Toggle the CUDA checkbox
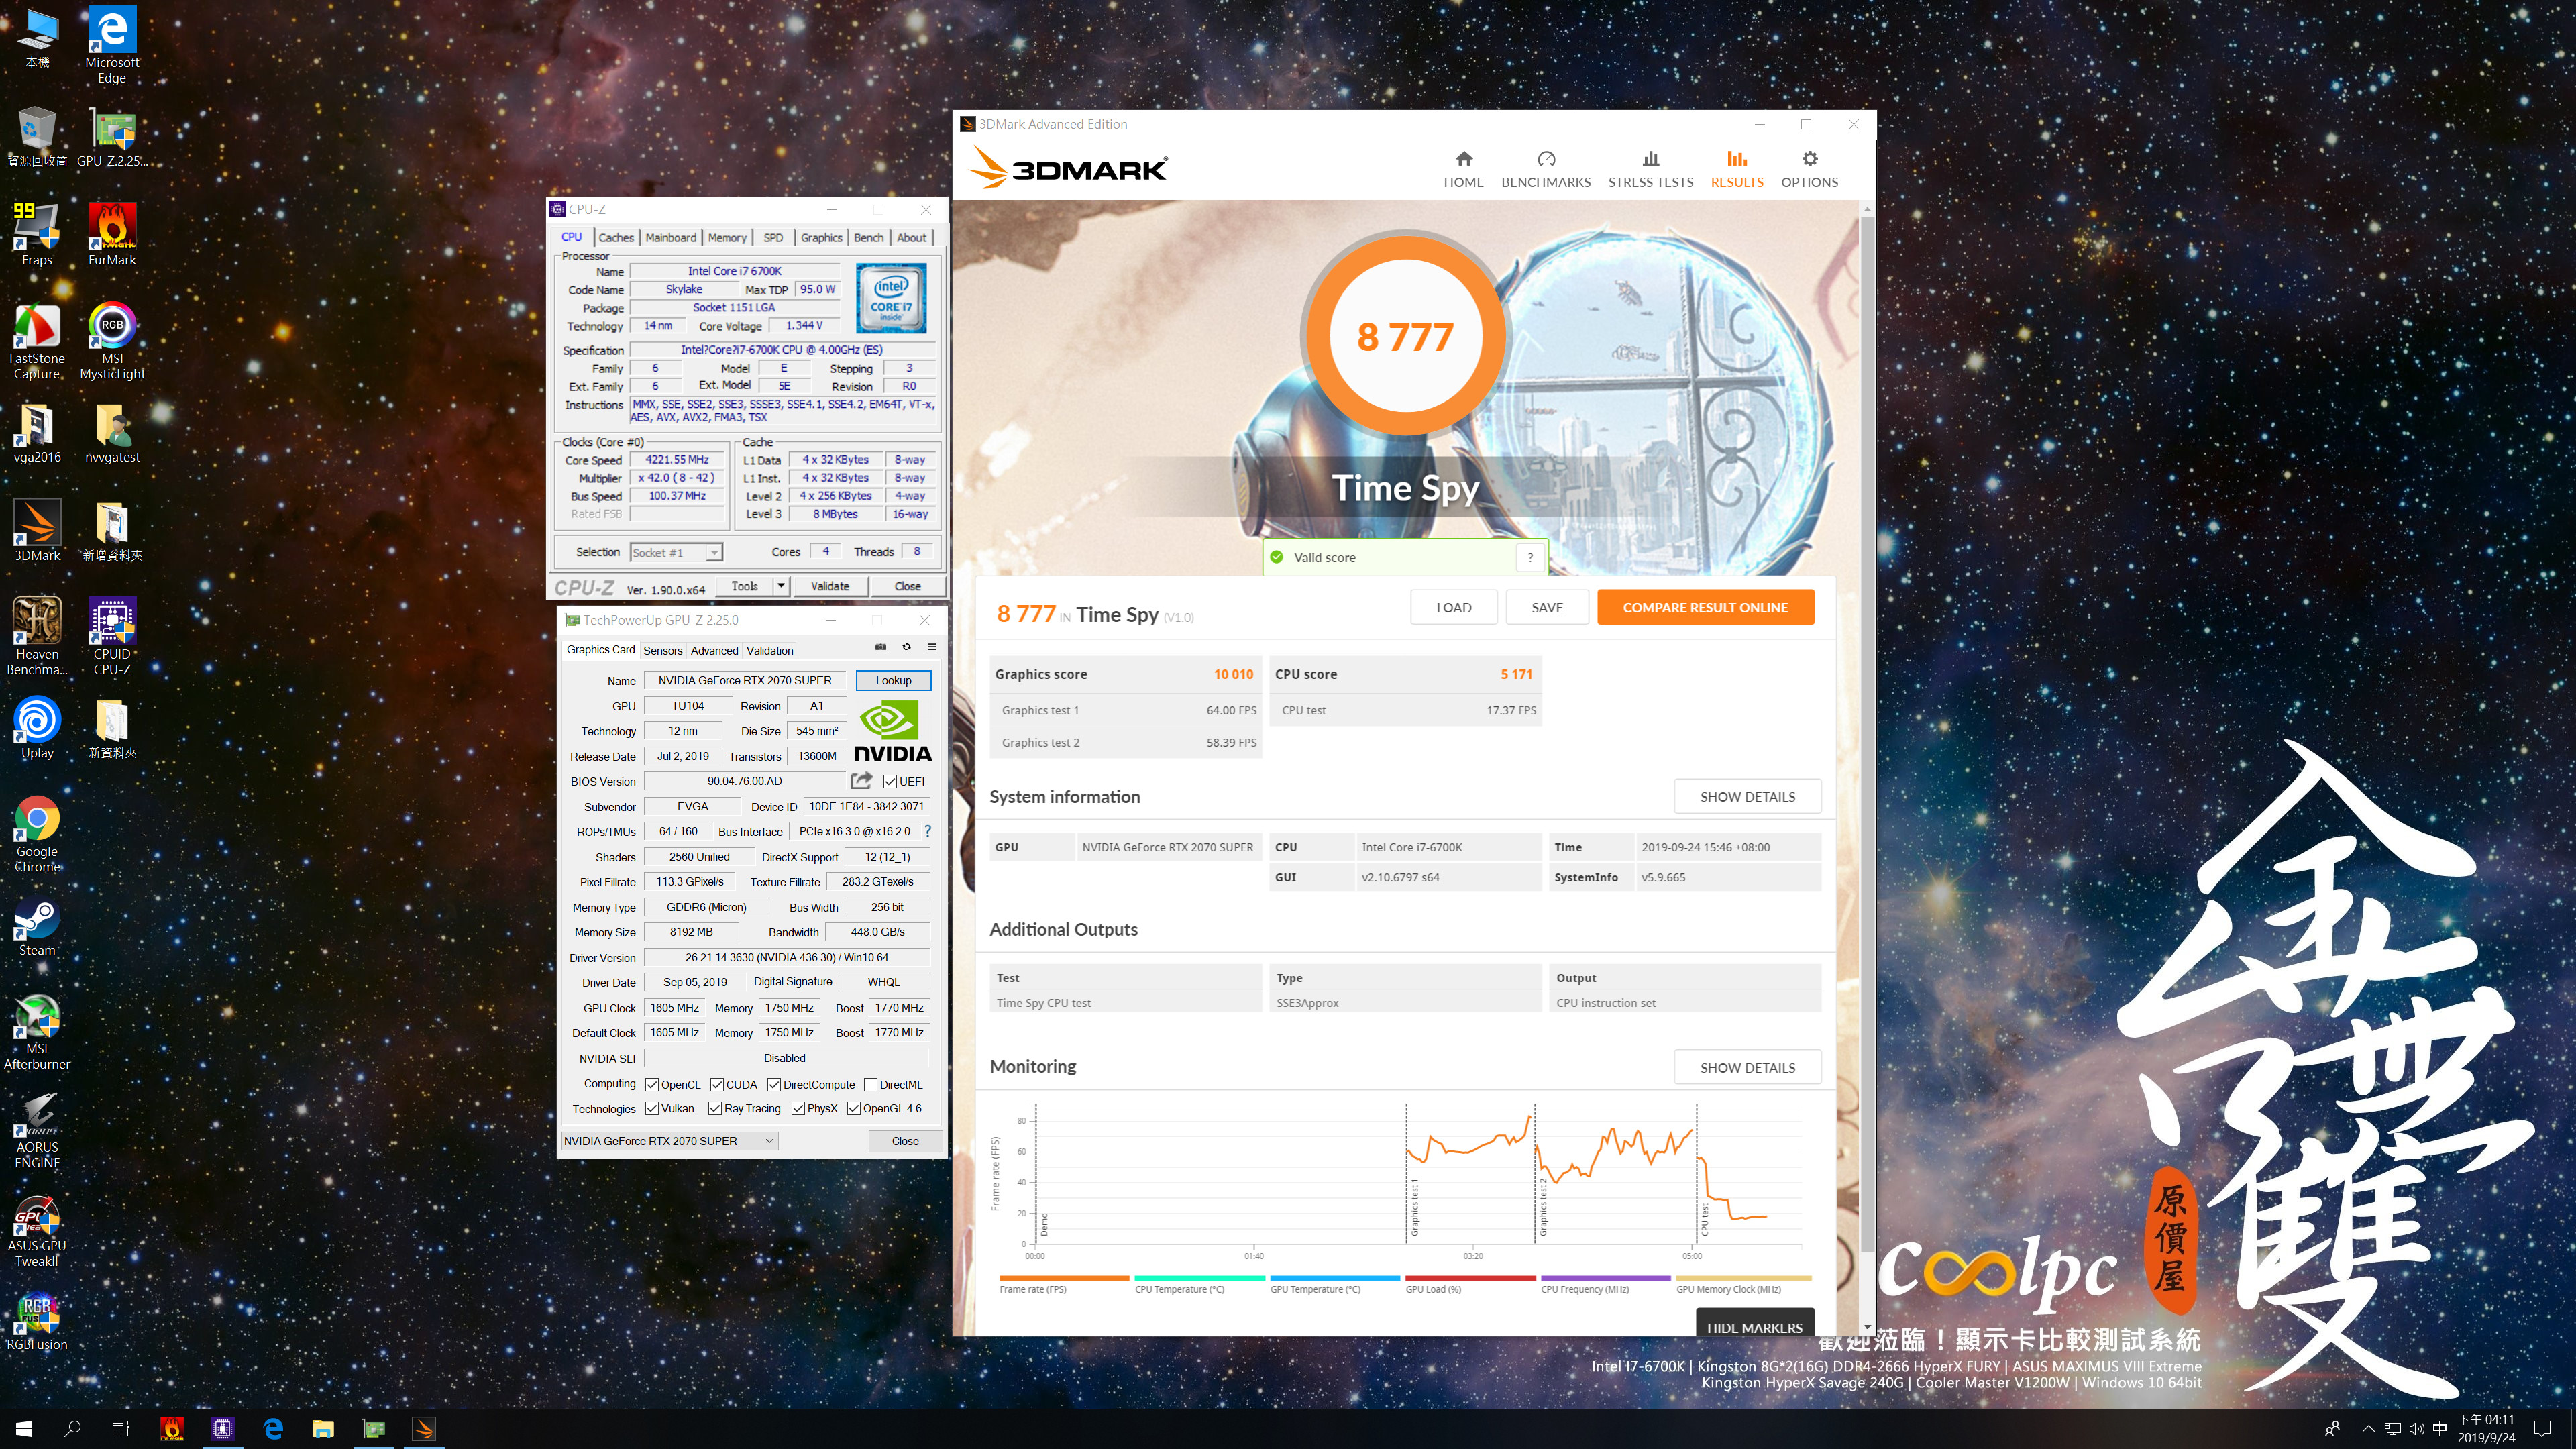 (717, 1084)
